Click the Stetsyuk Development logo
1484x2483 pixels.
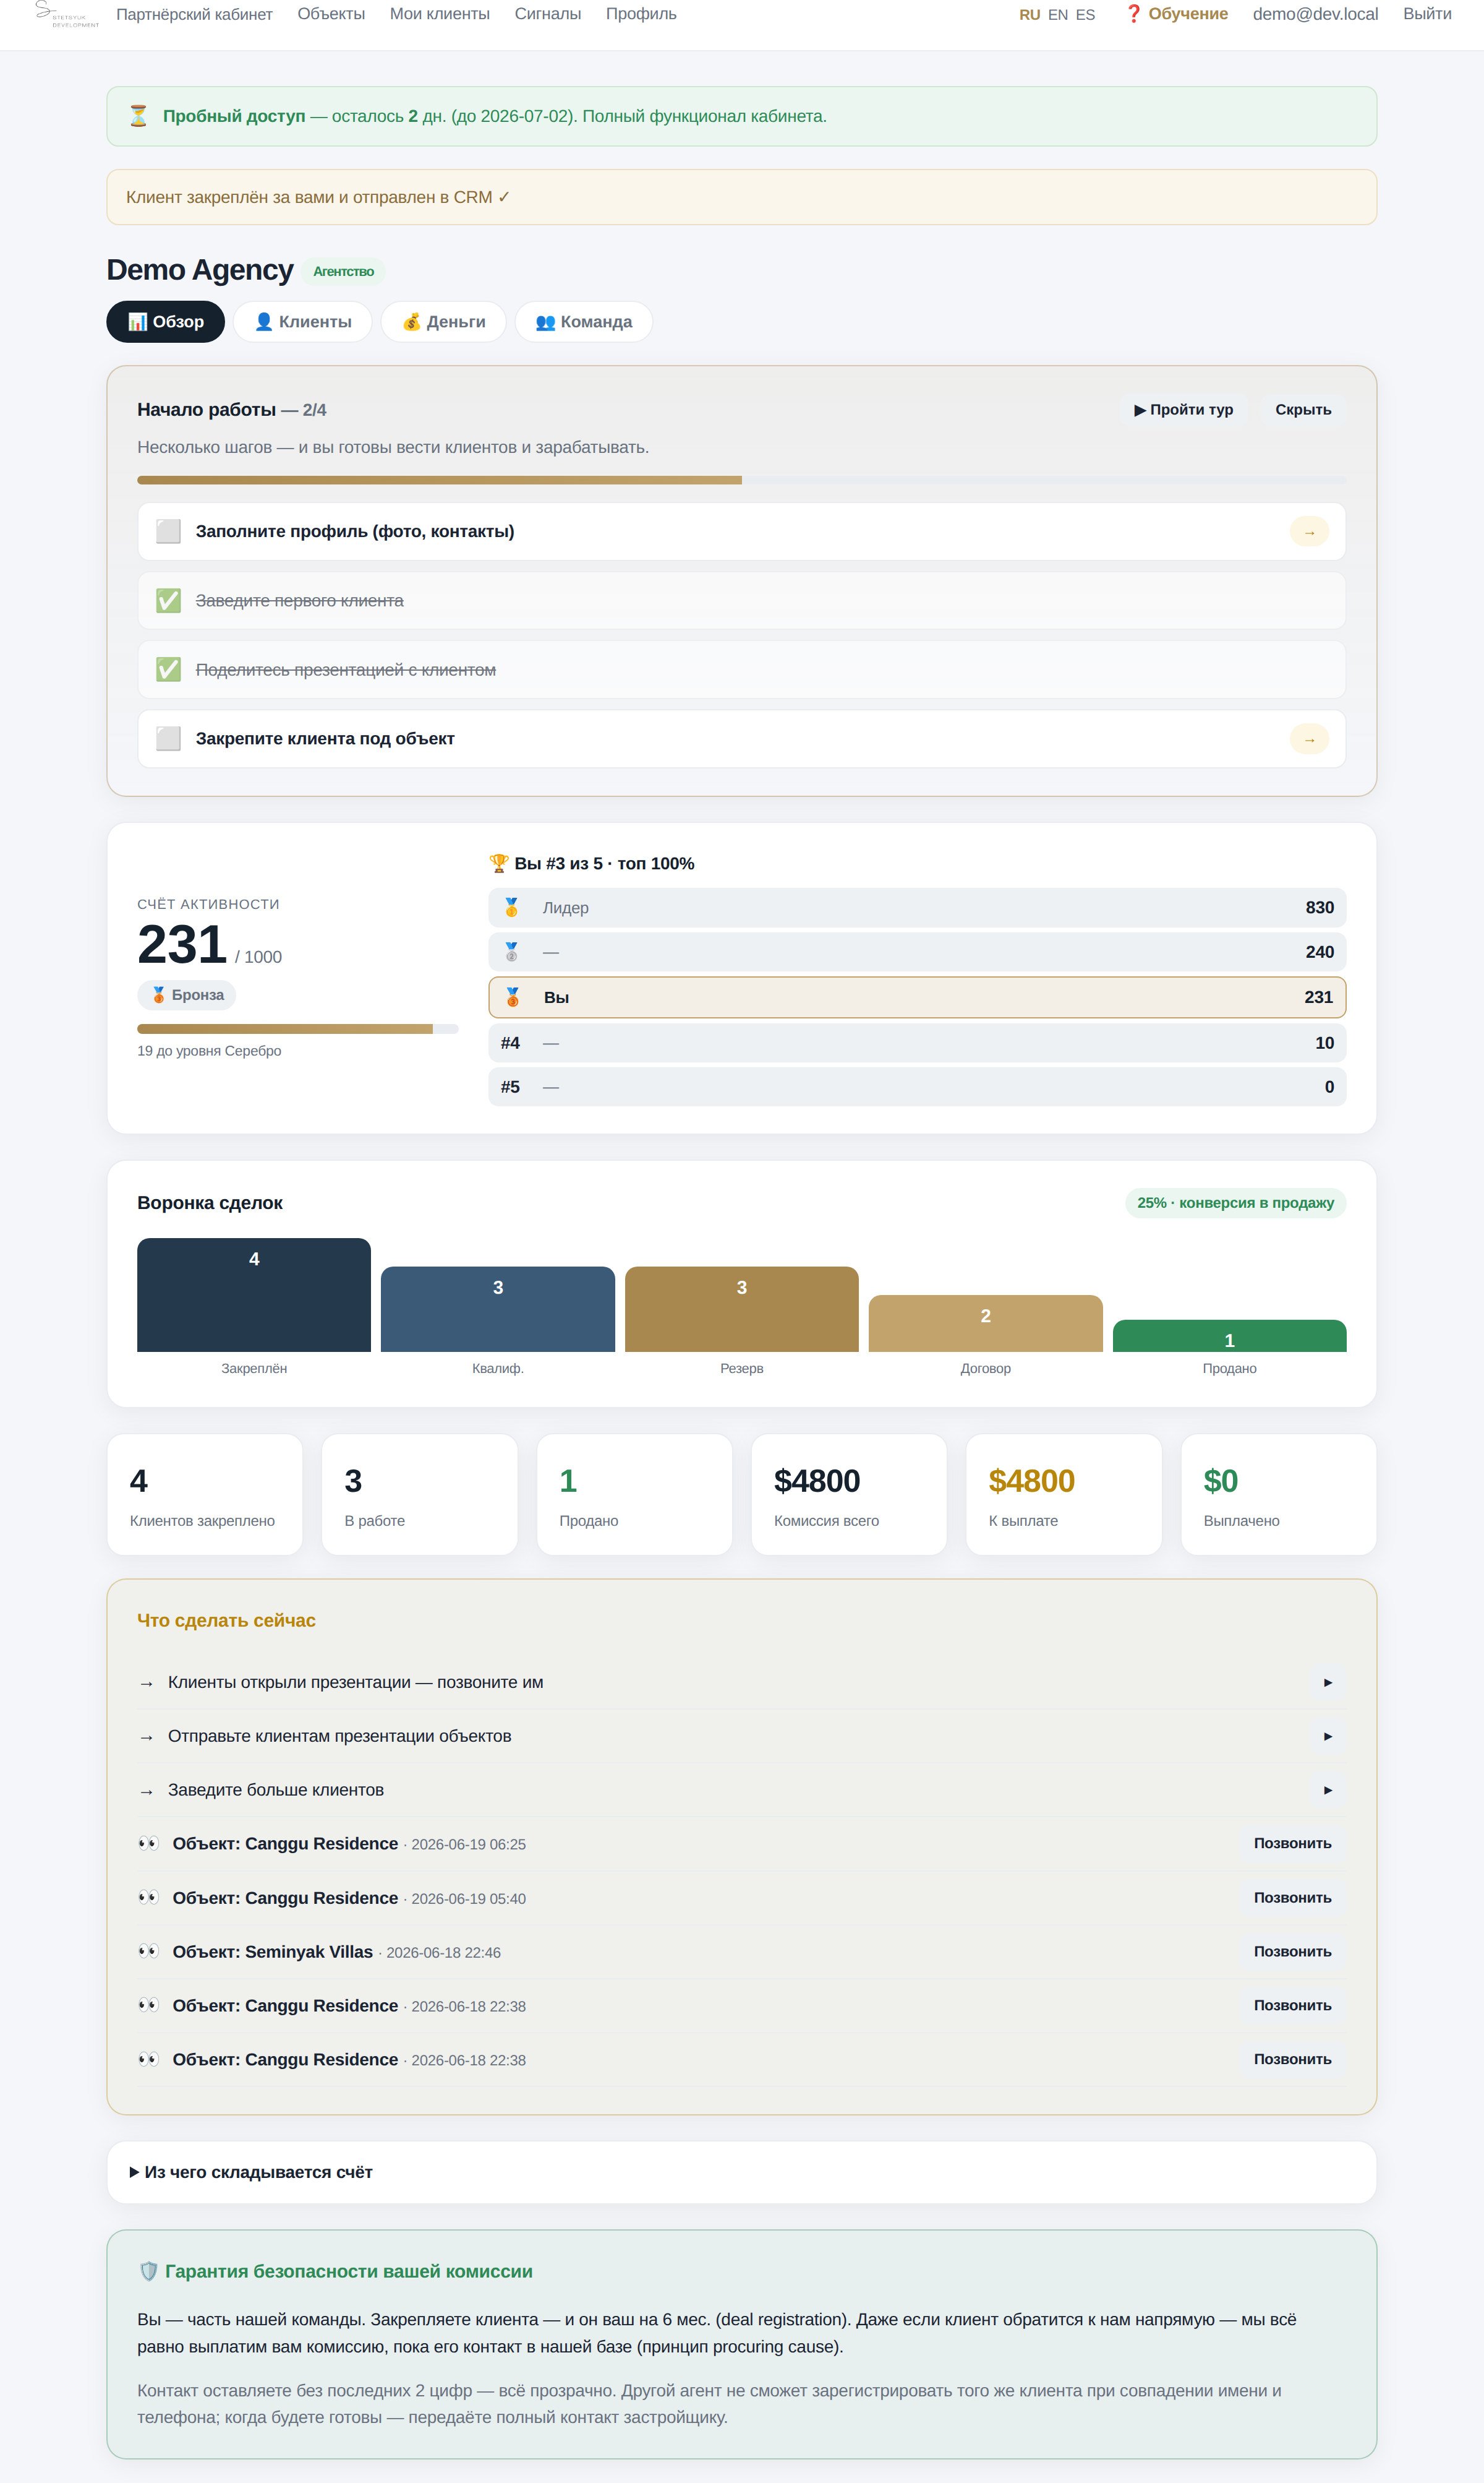(67, 14)
